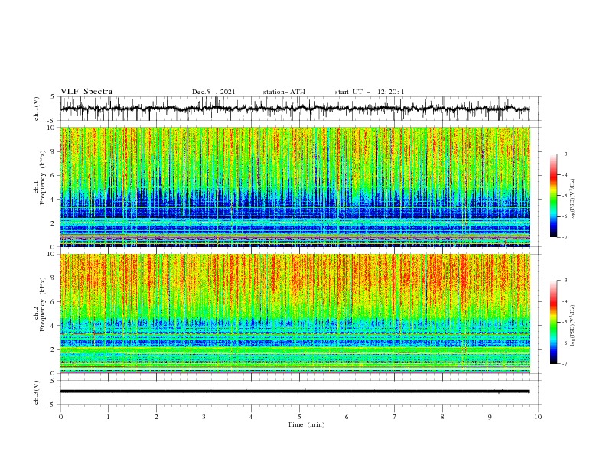Click the time axis tick label "5"
This screenshot has width=606, height=468.
click(299, 417)
